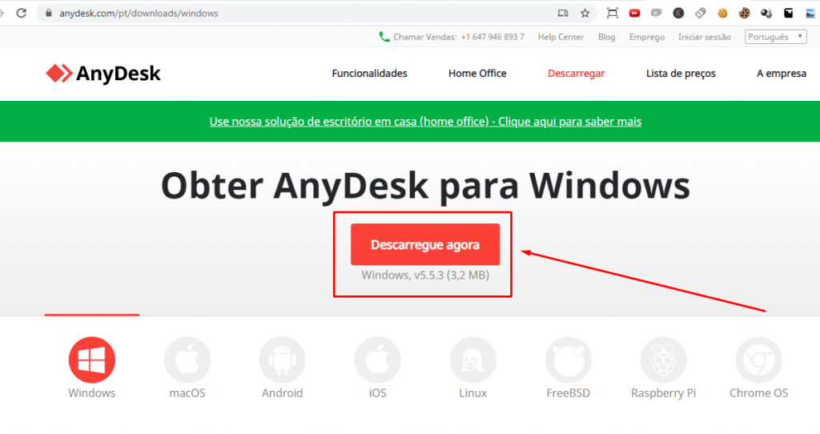
Task: Open the Home Office menu item
Action: click(477, 74)
